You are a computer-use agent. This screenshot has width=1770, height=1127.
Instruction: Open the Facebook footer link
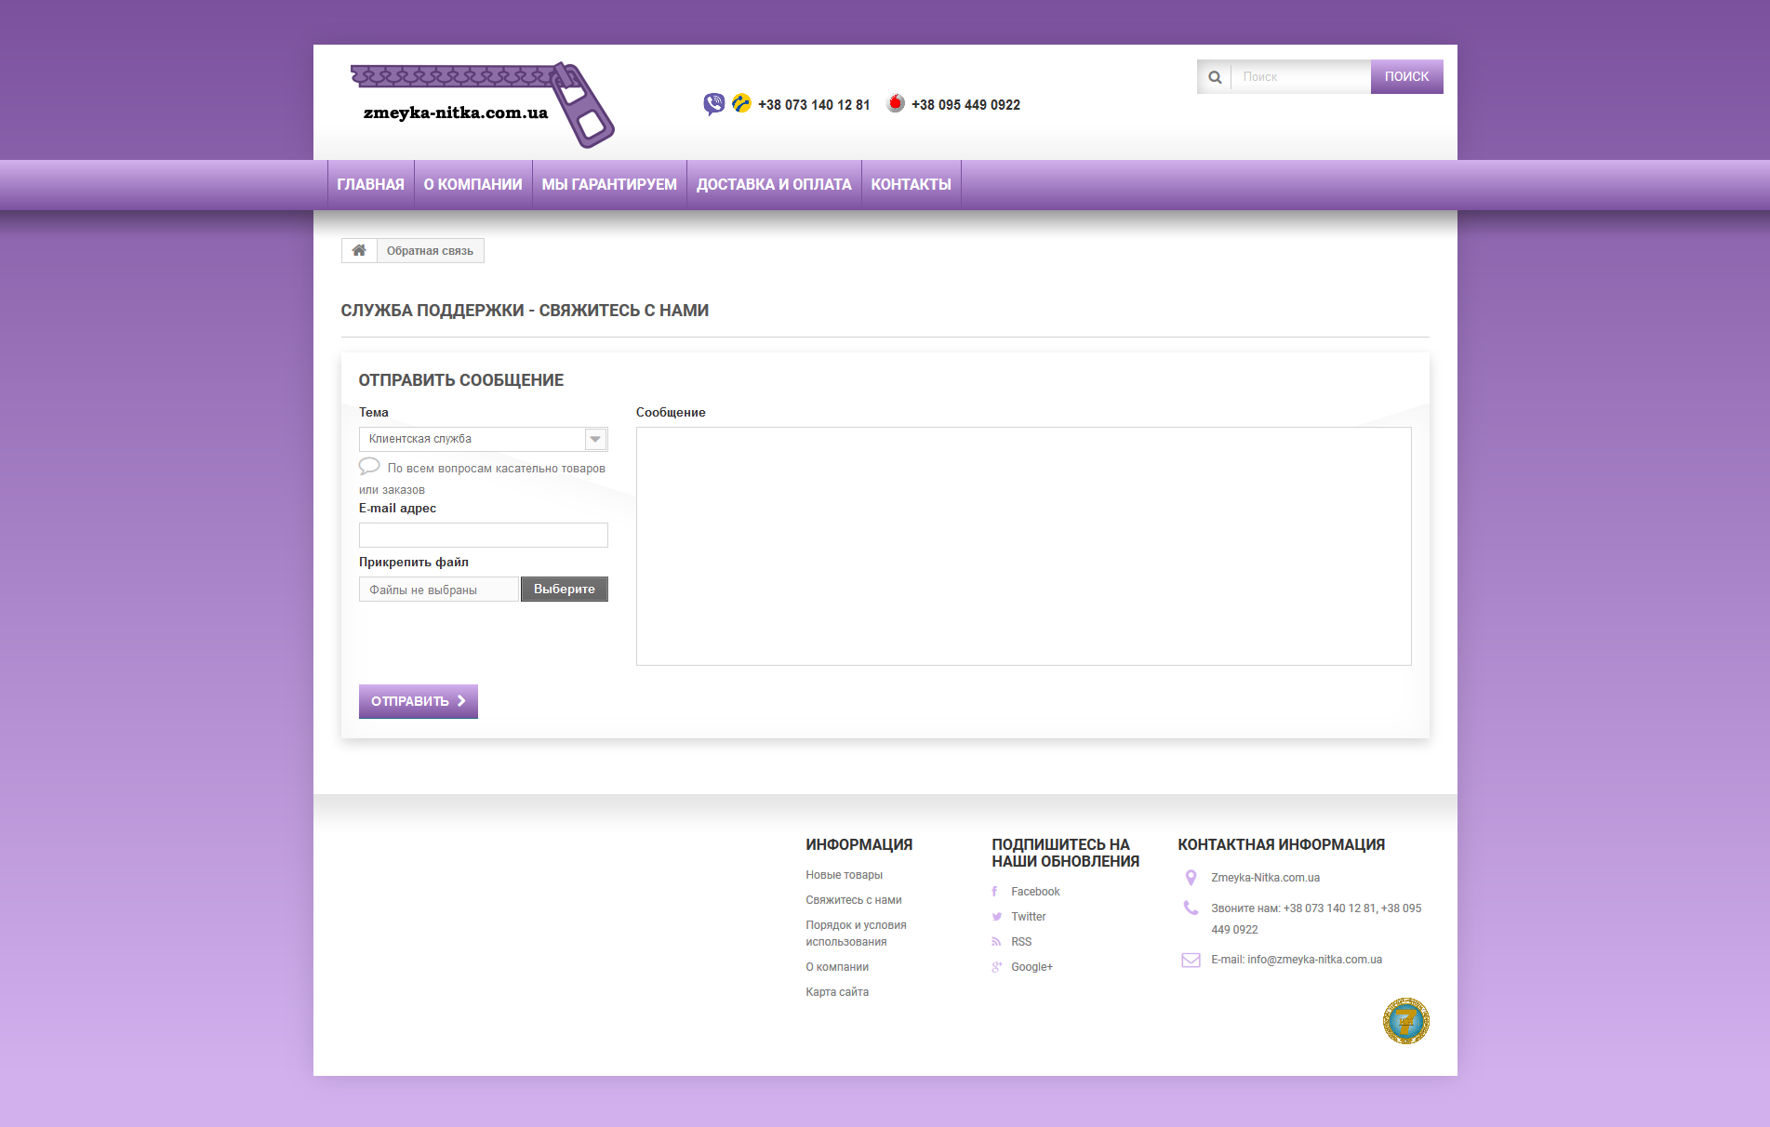[1035, 892]
